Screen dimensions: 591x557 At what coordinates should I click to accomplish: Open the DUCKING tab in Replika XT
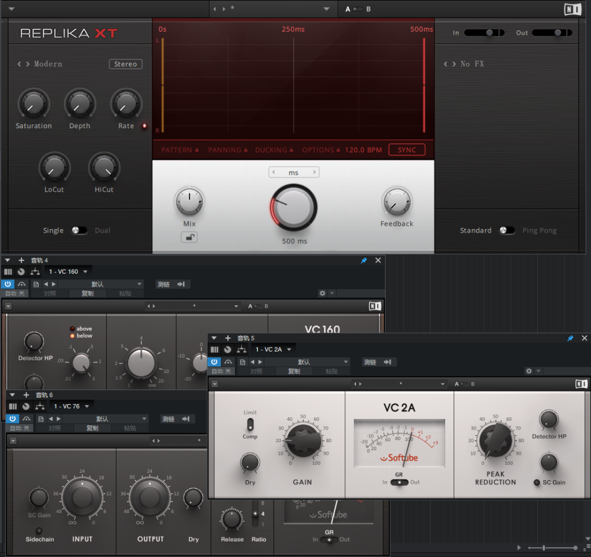[x=274, y=150]
